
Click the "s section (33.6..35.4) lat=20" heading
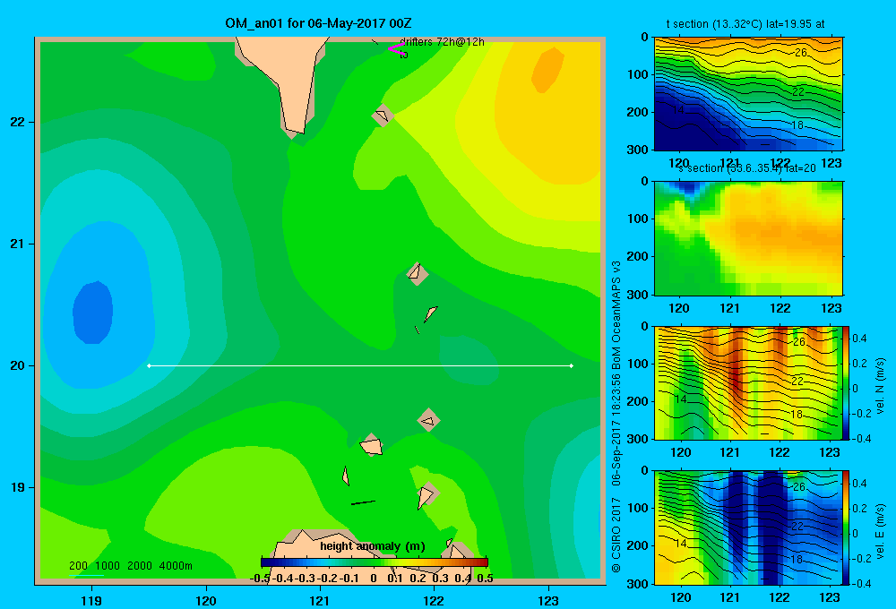(747, 168)
